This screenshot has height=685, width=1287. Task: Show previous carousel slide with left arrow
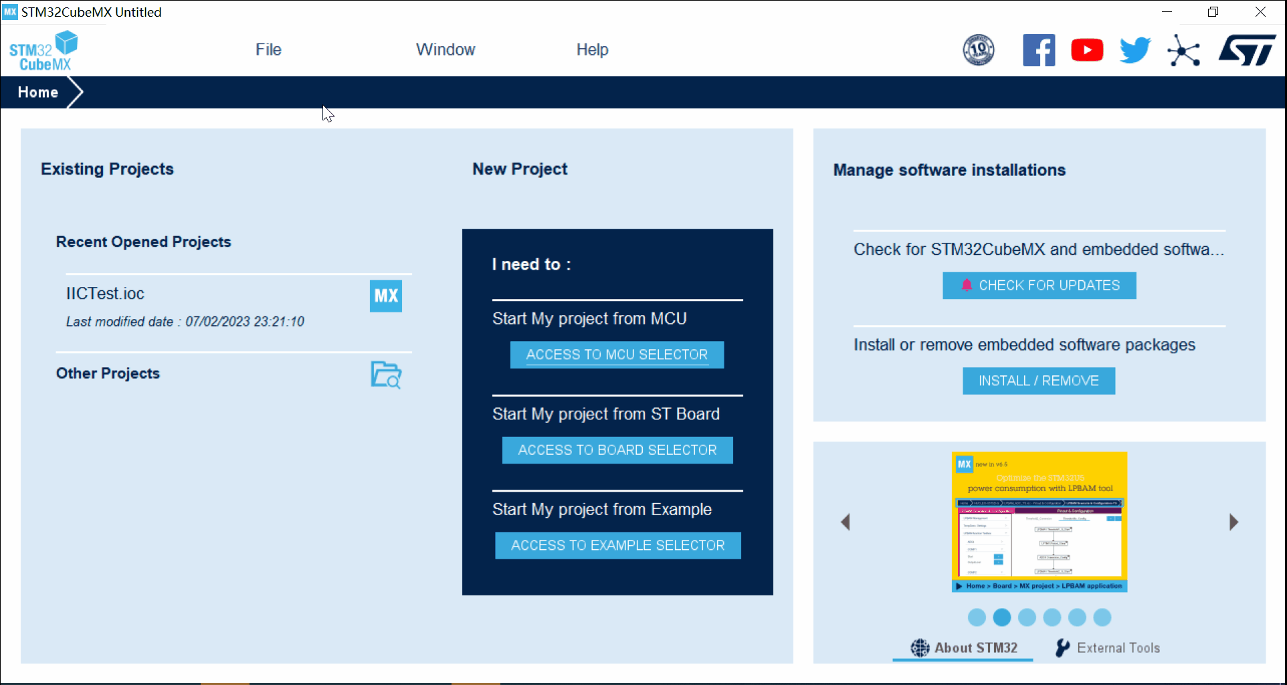pyautogui.click(x=846, y=522)
